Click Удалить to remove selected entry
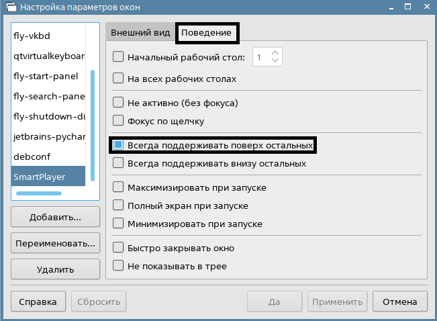This screenshot has width=437, height=321. [x=56, y=270]
